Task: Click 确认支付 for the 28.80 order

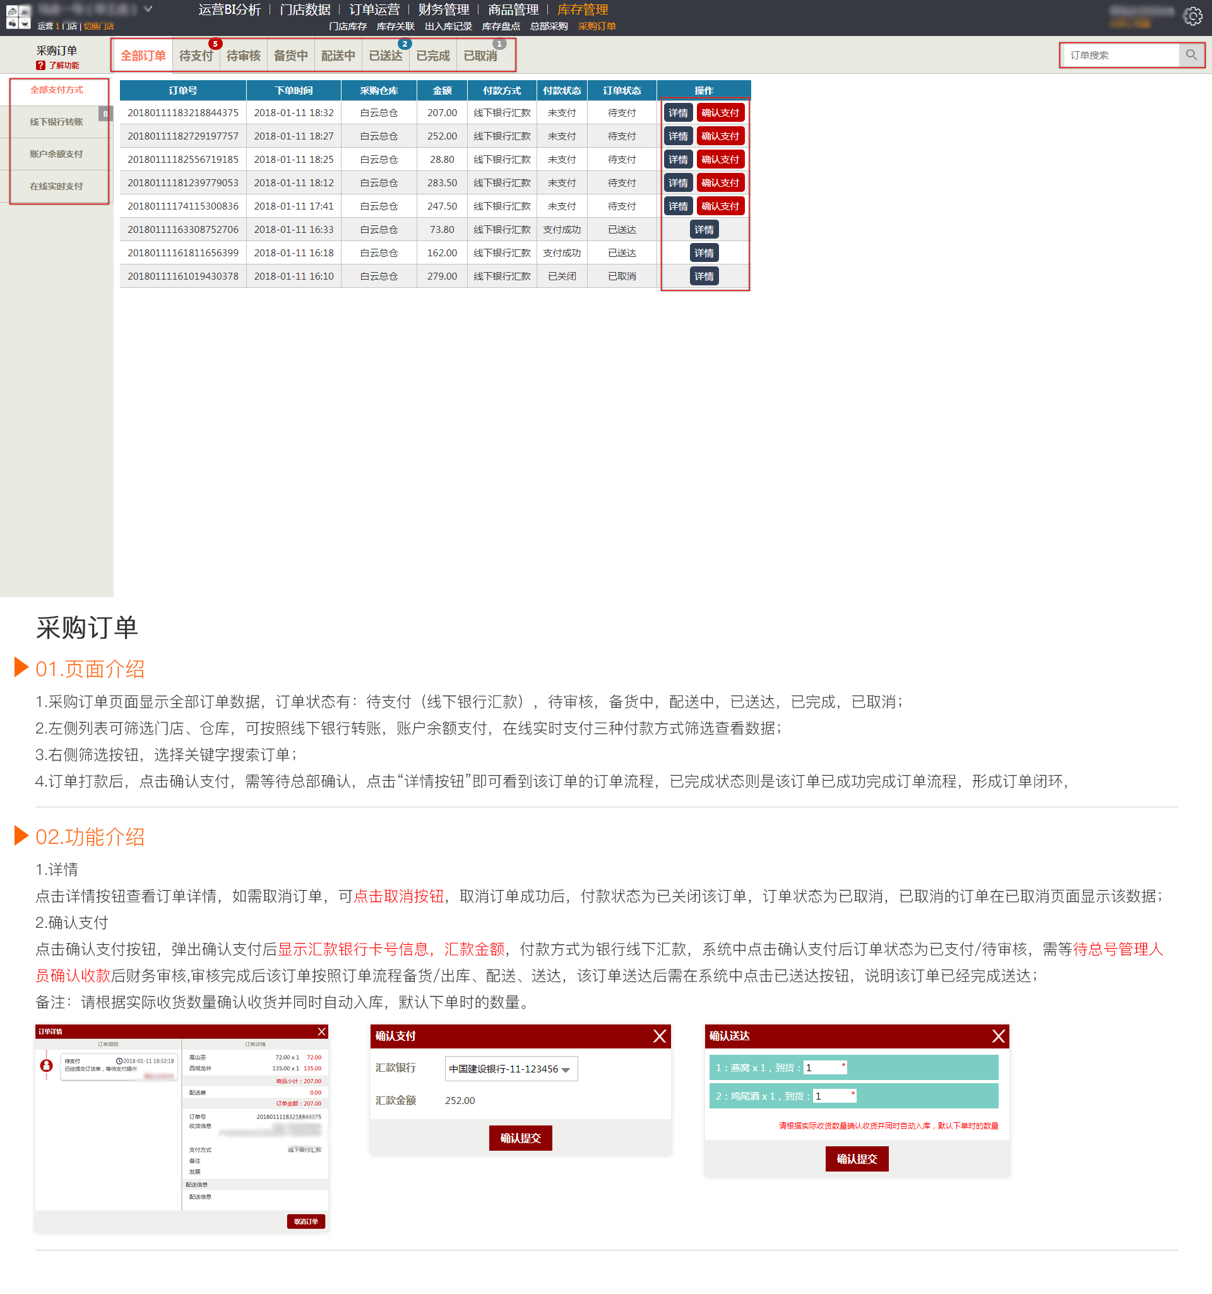Action: point(720,160)
